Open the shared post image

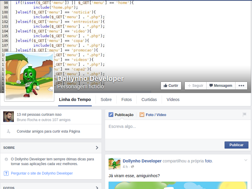click(178, 185)
